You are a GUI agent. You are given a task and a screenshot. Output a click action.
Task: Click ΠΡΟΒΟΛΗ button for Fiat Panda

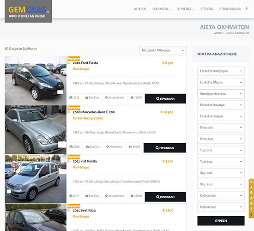[x=165, y=197]
